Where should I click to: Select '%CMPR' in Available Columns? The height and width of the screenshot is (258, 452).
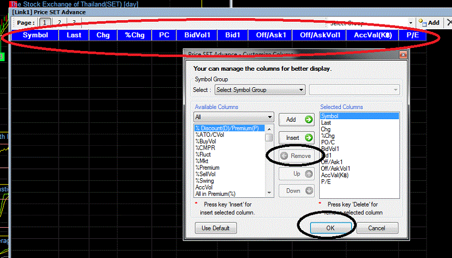pos(230,148)
